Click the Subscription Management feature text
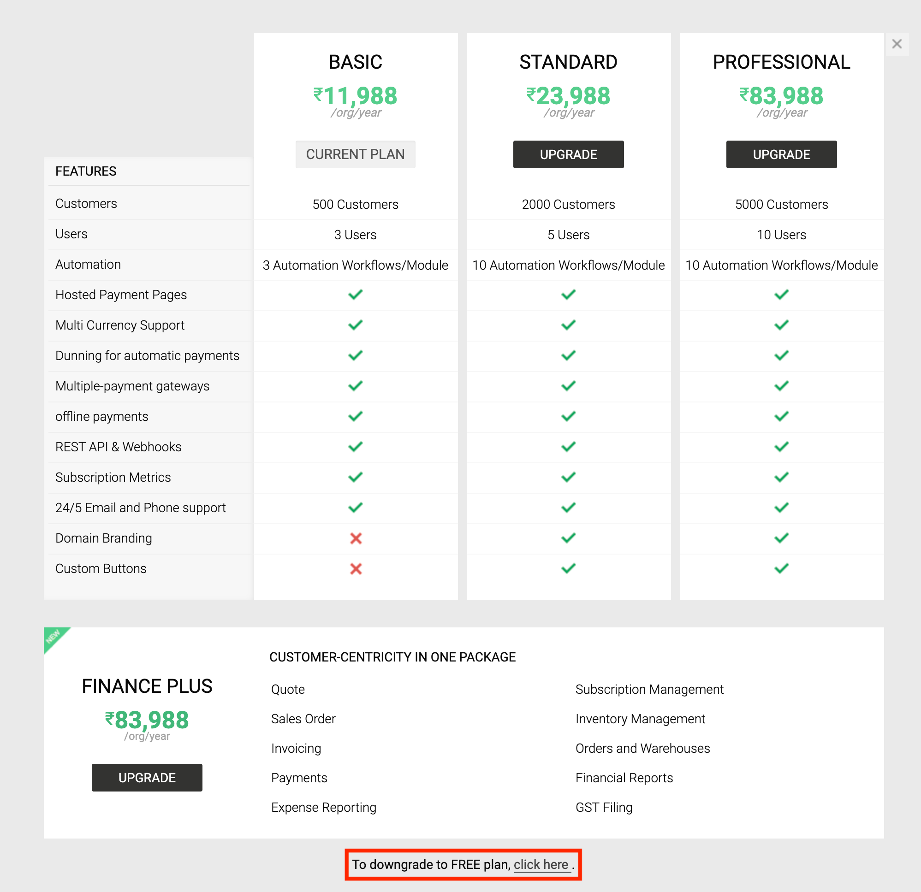 pyautogui.click(x=649, y=689)
